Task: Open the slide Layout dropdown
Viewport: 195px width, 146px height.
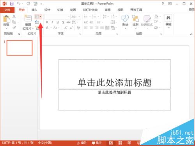Action: pyautogui.click(x=38, y=17)
